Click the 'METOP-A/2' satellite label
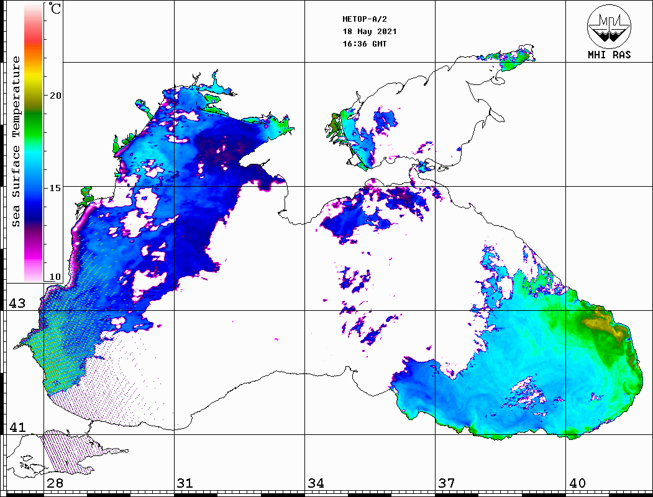653x497 pixels. tap(364, 19)
